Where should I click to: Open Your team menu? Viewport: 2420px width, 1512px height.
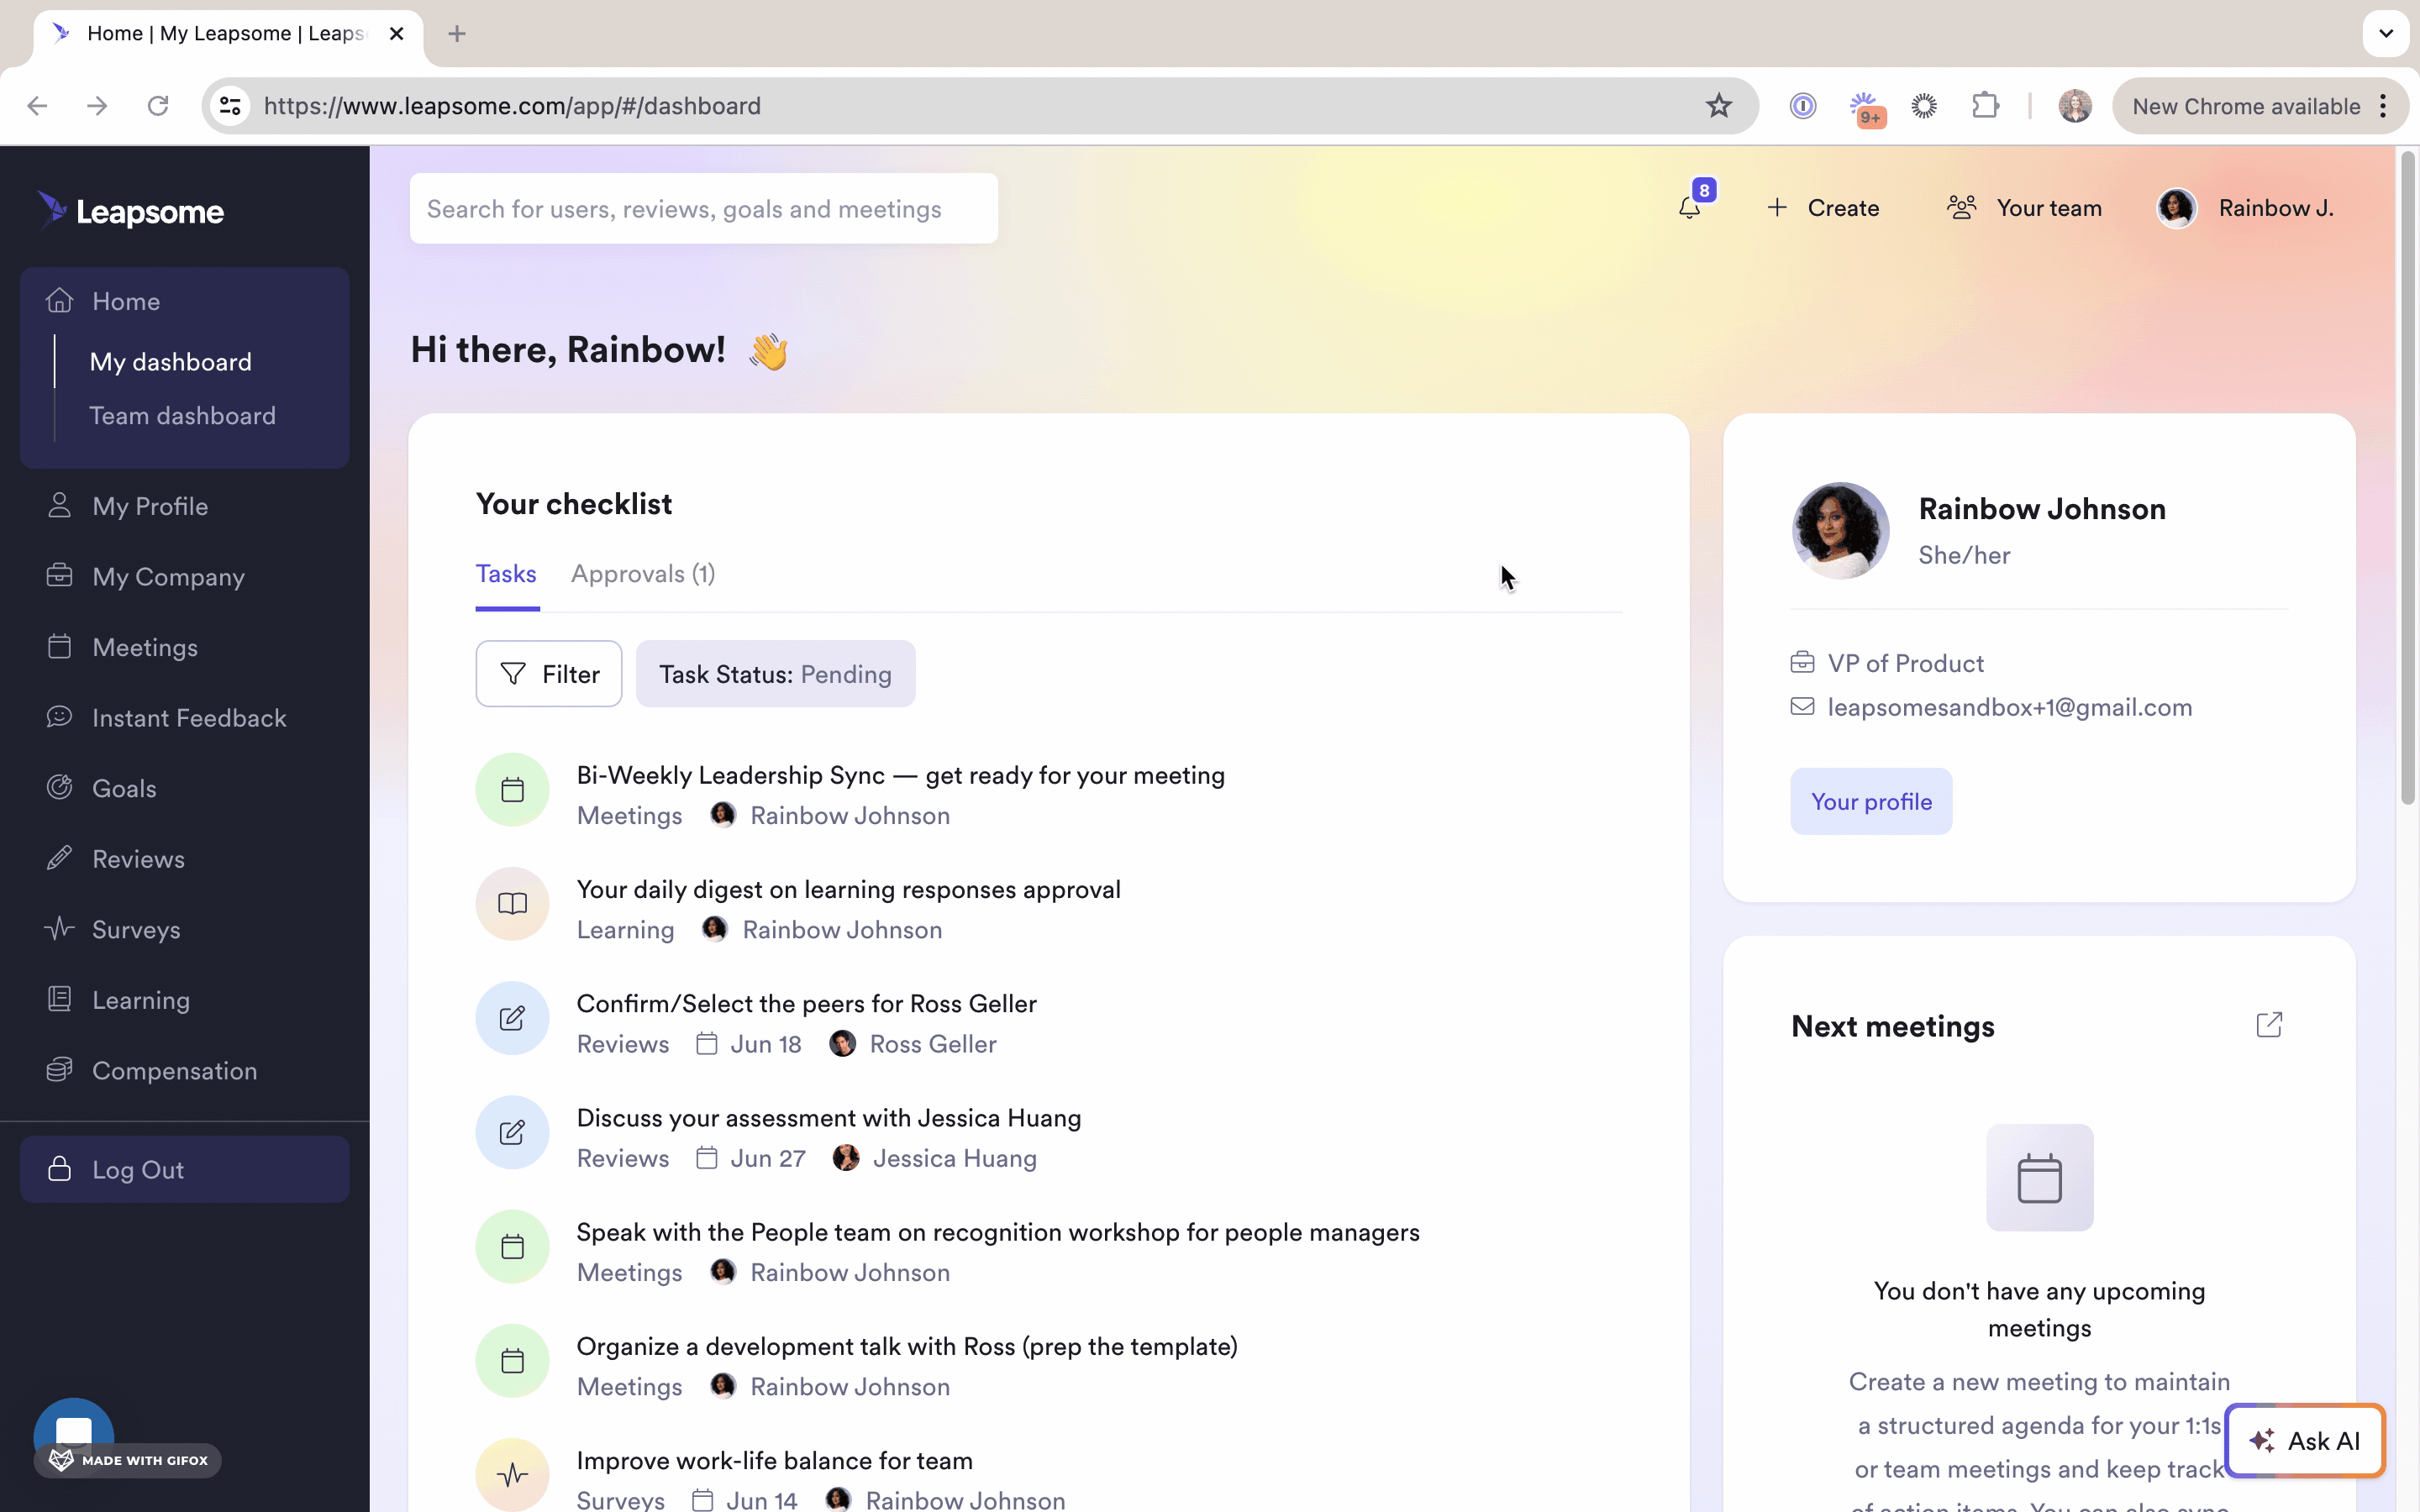tap(2024, 208)
